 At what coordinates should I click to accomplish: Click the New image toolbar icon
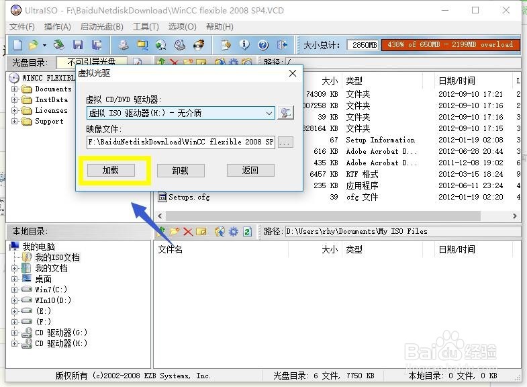tap(17, 45)
